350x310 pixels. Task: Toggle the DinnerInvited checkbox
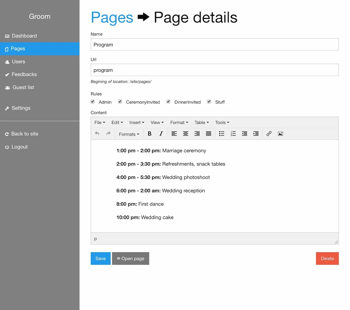[168, 102]
